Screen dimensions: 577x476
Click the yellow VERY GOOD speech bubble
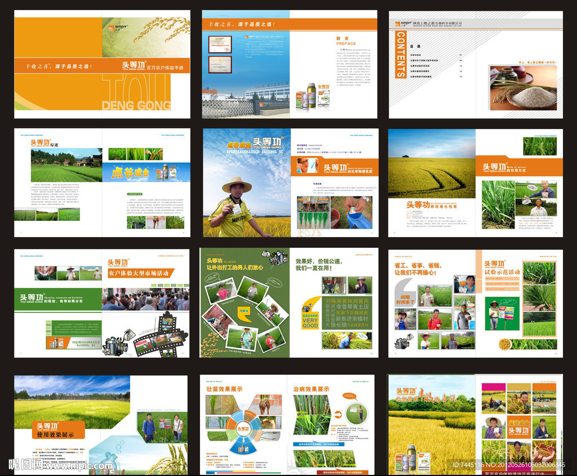(x=310, y=313)
